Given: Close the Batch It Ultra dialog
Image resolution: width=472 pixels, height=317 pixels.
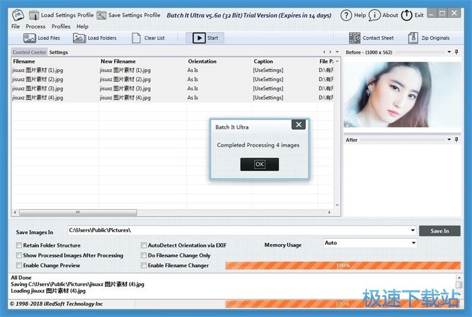Looking at the screenshot, I should 298,124.
